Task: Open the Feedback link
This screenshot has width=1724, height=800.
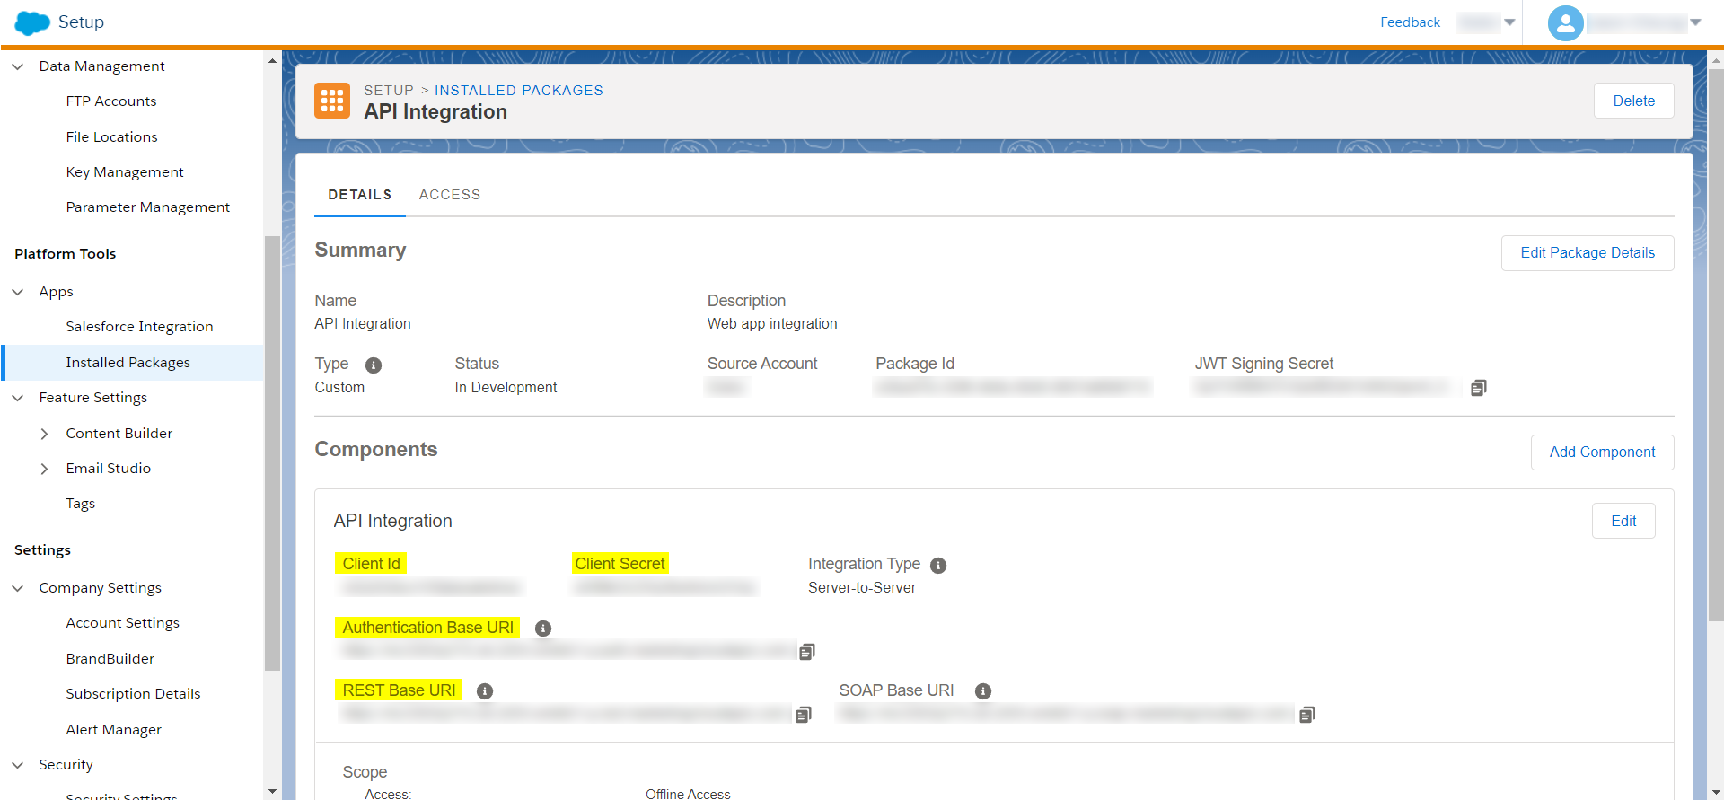Action: point(1410,22)
